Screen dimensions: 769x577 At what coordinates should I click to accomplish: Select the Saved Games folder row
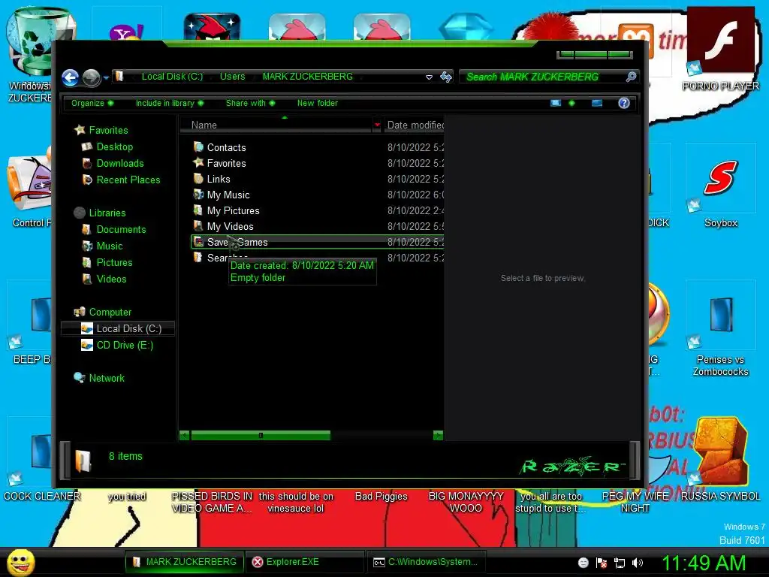pyautogui.click(x=318, y=242)
